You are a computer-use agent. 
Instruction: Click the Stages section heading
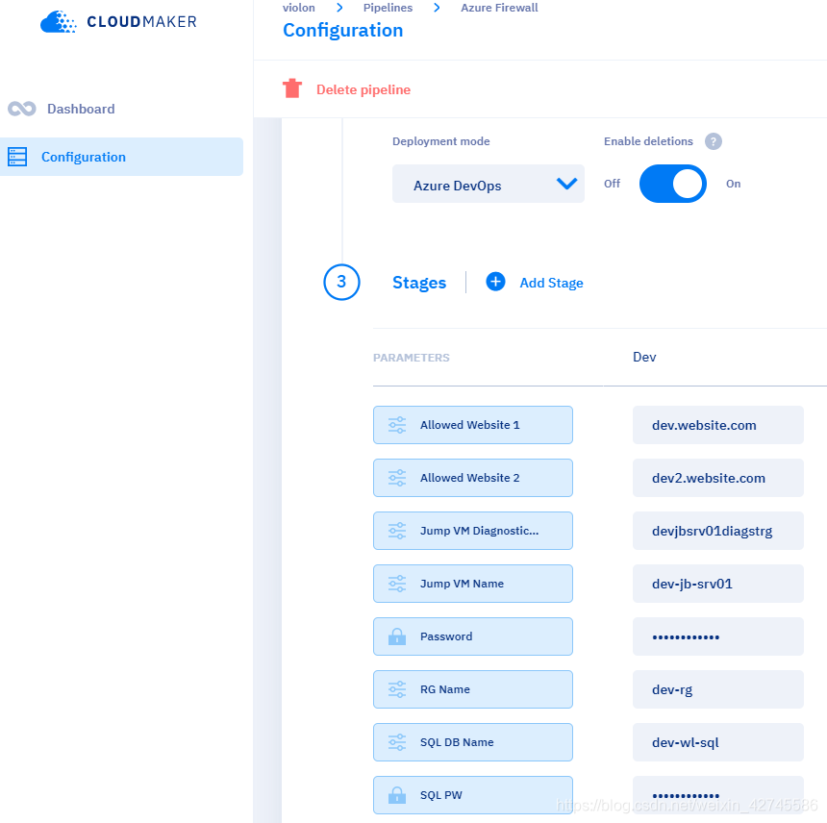point(419,283)
